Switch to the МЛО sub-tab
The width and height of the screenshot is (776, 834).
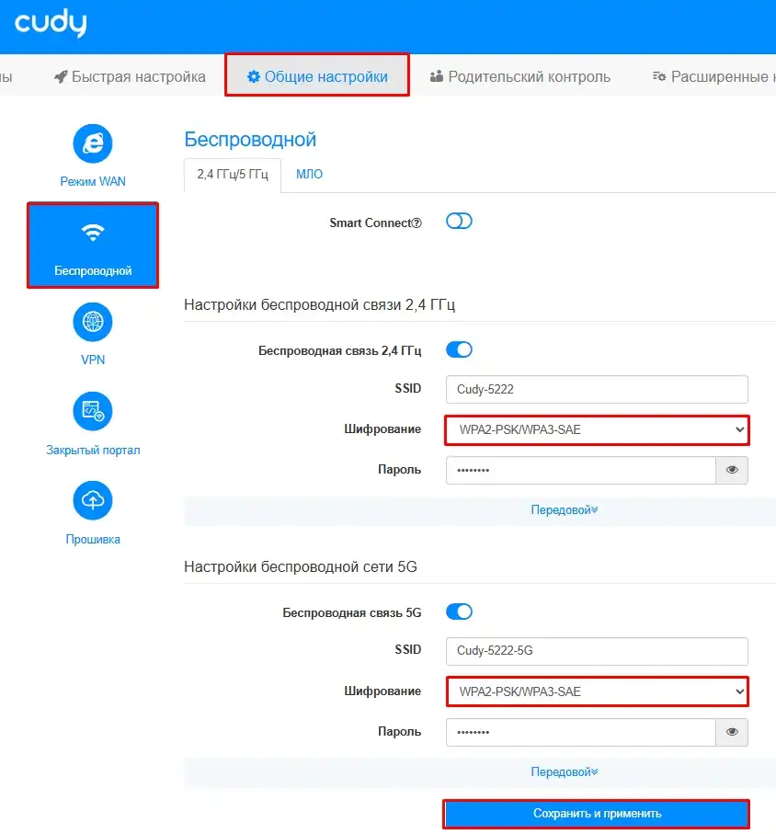(x=309, y=175)
